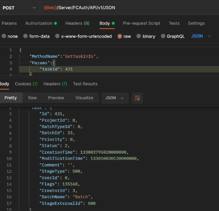Screen dimensions: 219x211
Task: Switch response view to Pretty
Action: (x=11, y=98)
